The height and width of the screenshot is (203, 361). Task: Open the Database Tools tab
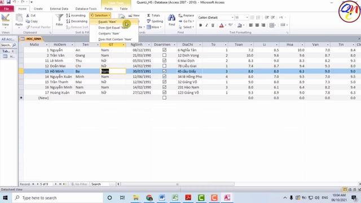tap(86, 9)
